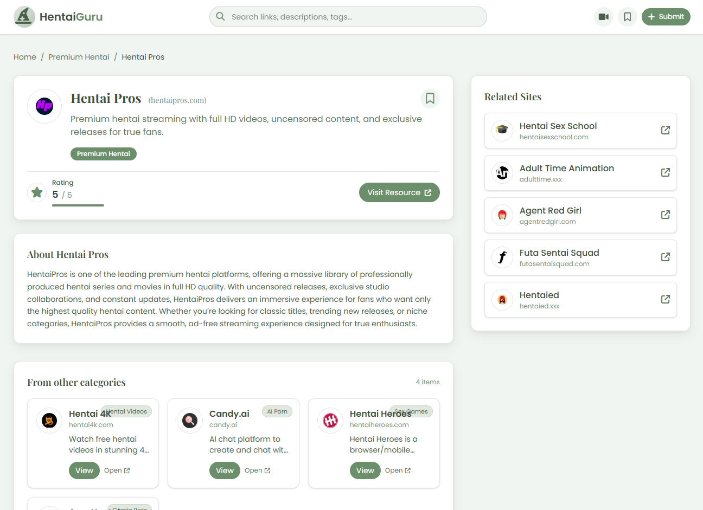The image size is (703, 510).
Task: Click the Futa Sentai Squad f logo
Action: tap(502, 257)
